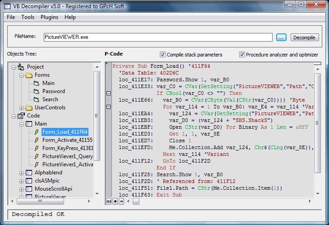Click the Alphablend module icon
The height and width of the screenshot is (225, 329).
(29, 173)
